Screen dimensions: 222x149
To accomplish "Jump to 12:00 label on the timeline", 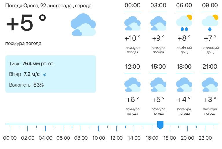I will pos(116,138).
